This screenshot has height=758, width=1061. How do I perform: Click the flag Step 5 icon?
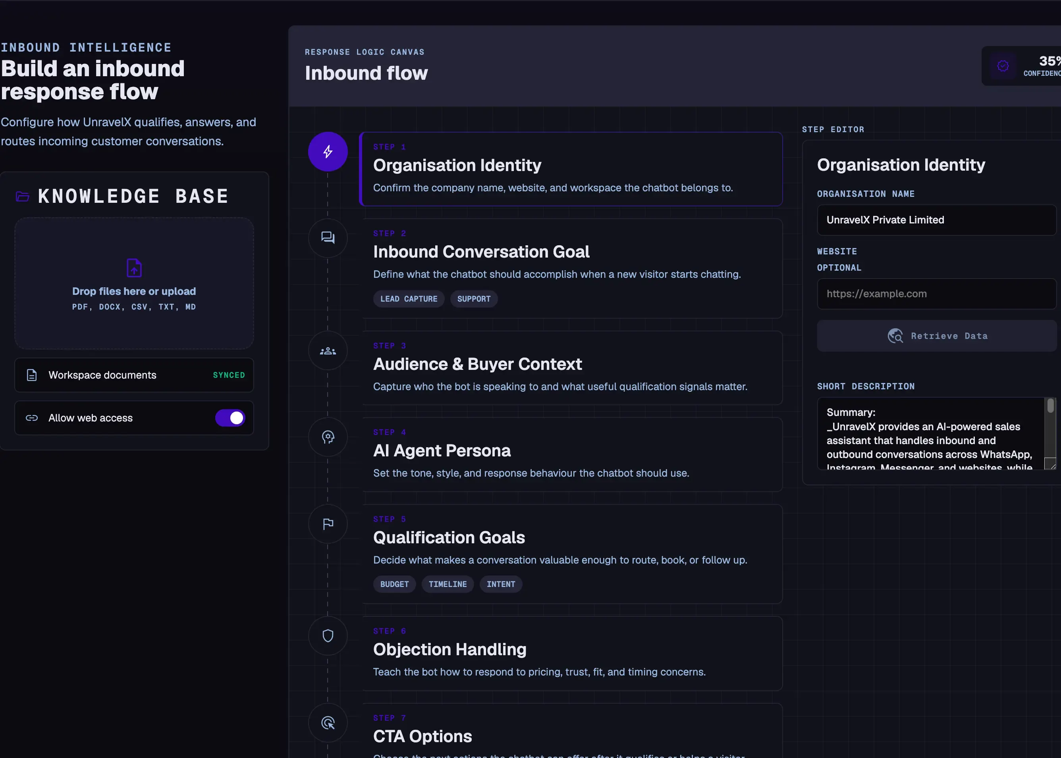click(328, 524)
